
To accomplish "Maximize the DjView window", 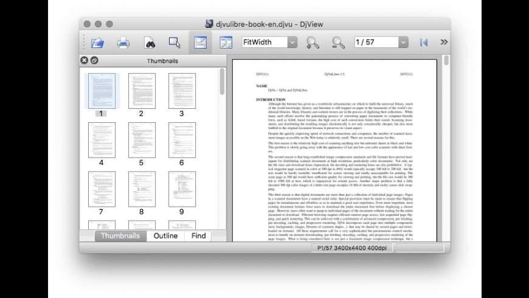I will tap(109, 24).
